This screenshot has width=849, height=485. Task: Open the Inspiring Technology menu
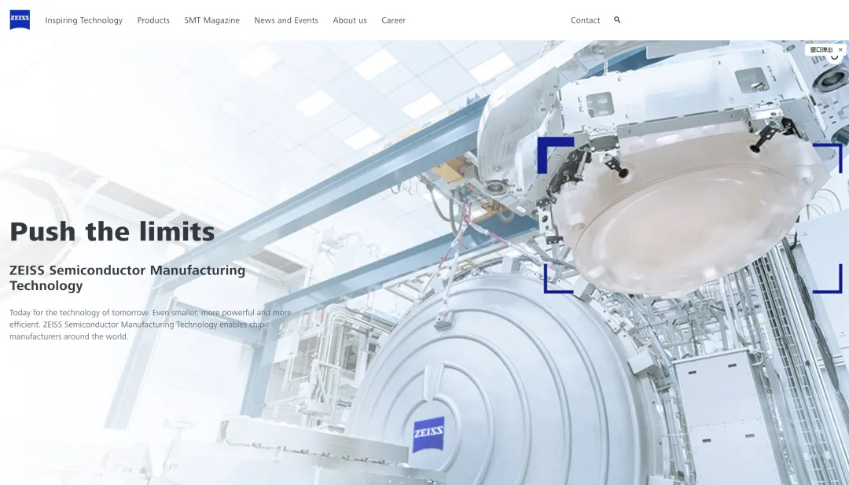(84, 20)
